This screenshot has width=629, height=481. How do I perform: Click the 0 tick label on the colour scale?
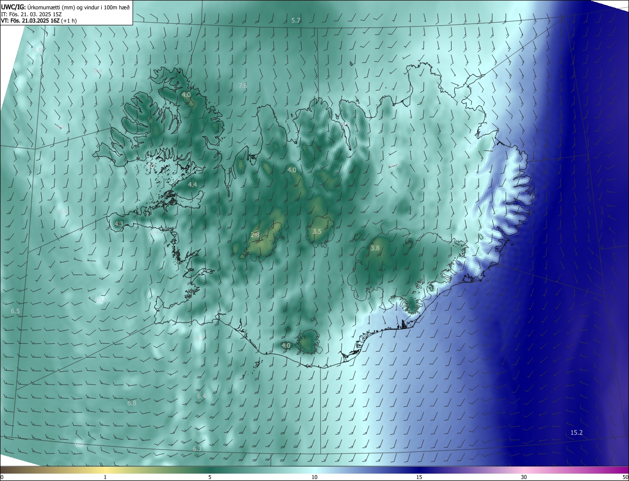[x=2, y=477]
